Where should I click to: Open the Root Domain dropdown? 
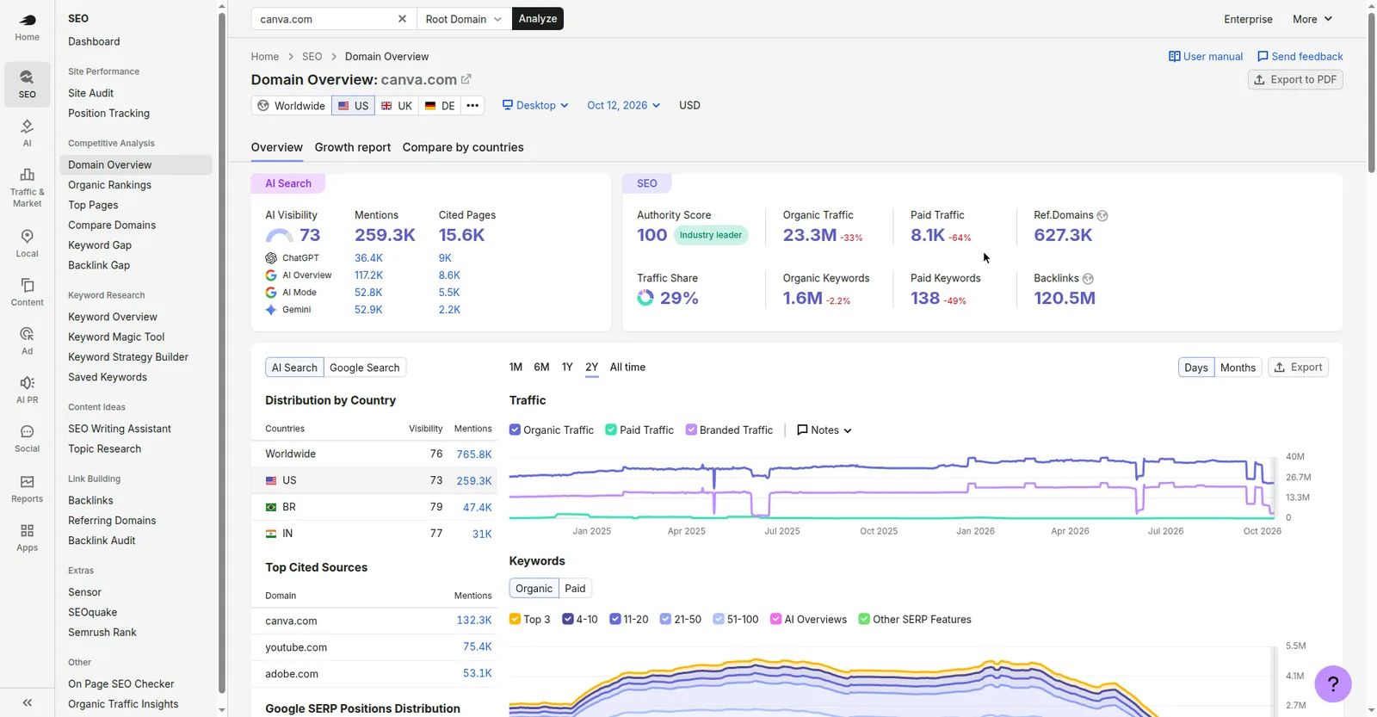click(463, 19)
